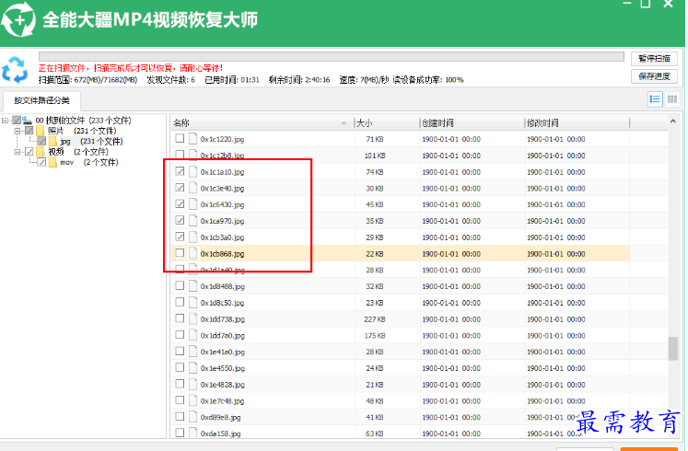Sort by the 大小 column header

click(x=387, y=123)
